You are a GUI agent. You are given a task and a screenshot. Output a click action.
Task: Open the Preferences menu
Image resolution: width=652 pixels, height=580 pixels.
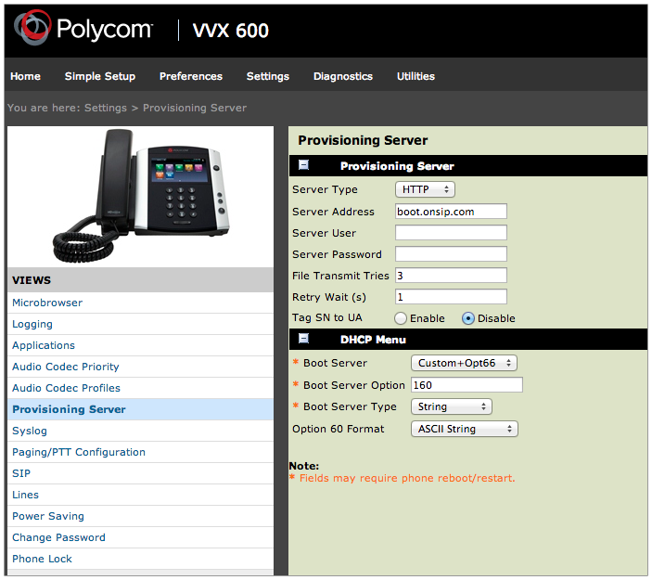191,76
